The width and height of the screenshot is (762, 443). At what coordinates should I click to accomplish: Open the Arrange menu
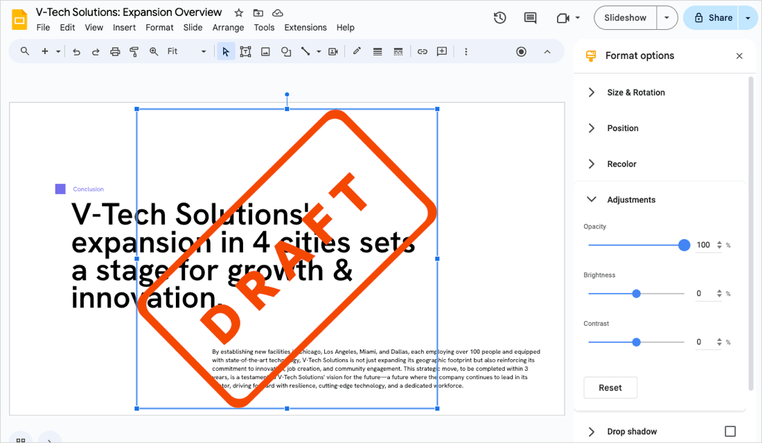point(228,28)
